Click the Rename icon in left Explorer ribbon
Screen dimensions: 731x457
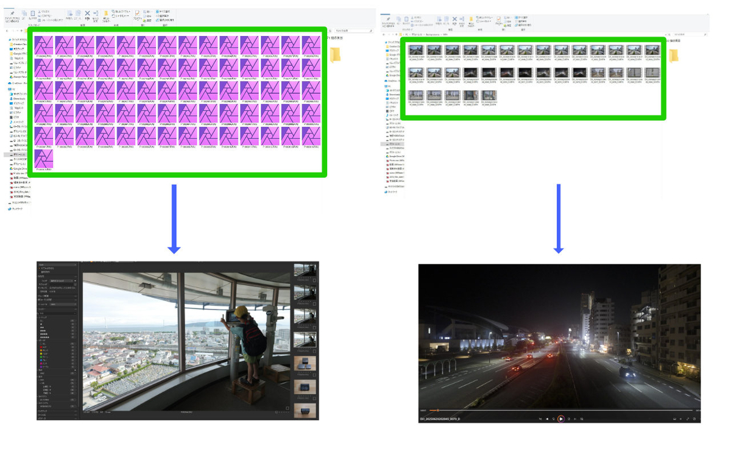click(x=96, y=13)
